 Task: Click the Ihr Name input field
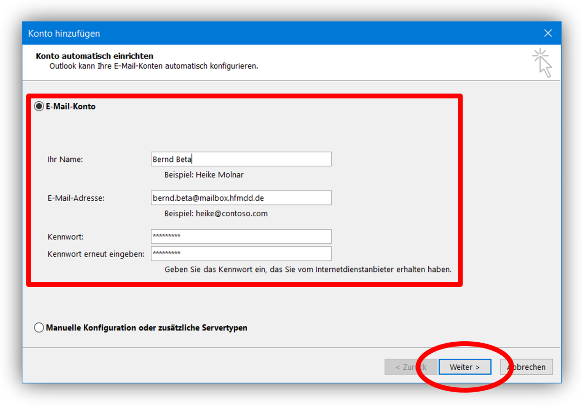241,159
